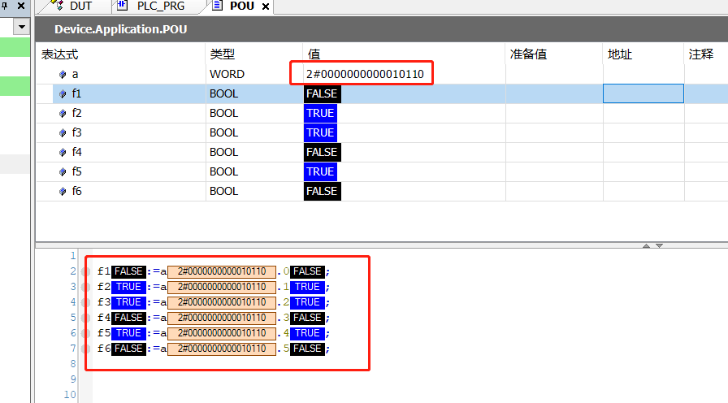Select the 注释 column header
This screenshot has height=403, width=728.
700,54
